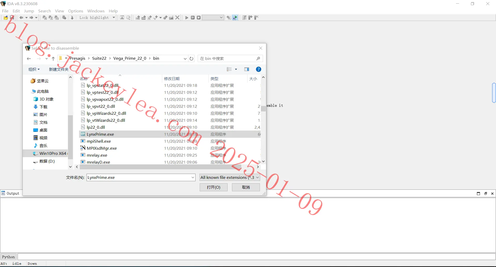Viewport: 496px width, 267px height.
Task: Click the refresh folder icon in dialog
Action: coord(191,58)
